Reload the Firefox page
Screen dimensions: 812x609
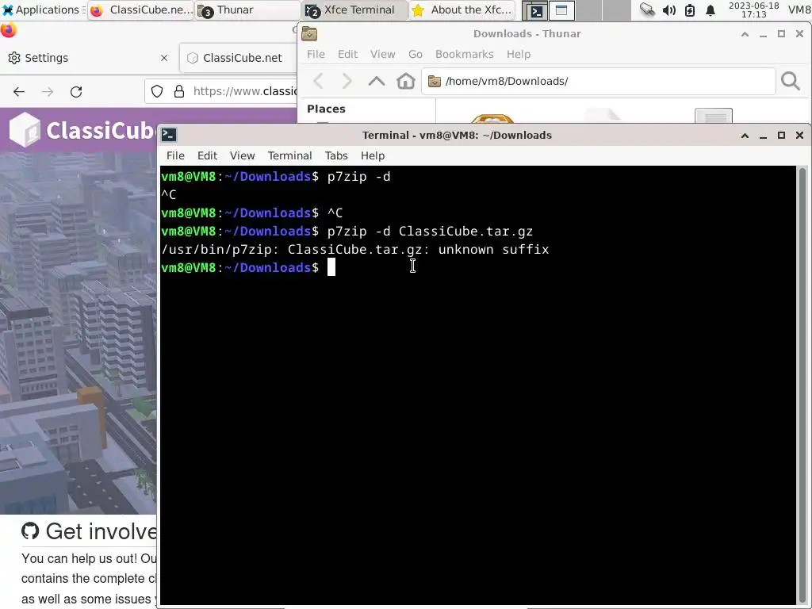pos(76,92)
